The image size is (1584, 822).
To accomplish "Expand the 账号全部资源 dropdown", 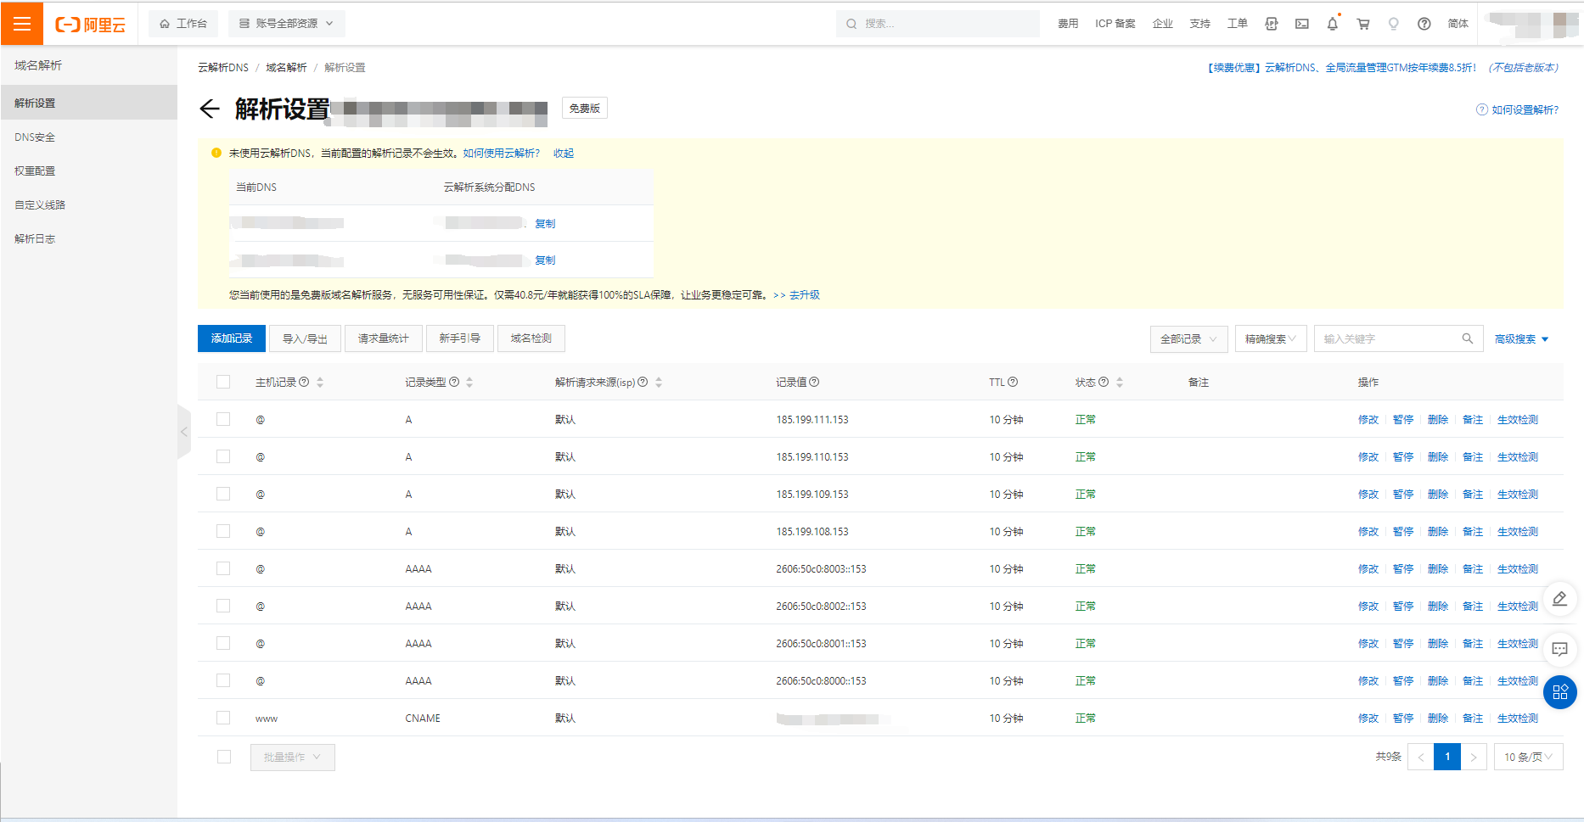I will pos(287,24).
